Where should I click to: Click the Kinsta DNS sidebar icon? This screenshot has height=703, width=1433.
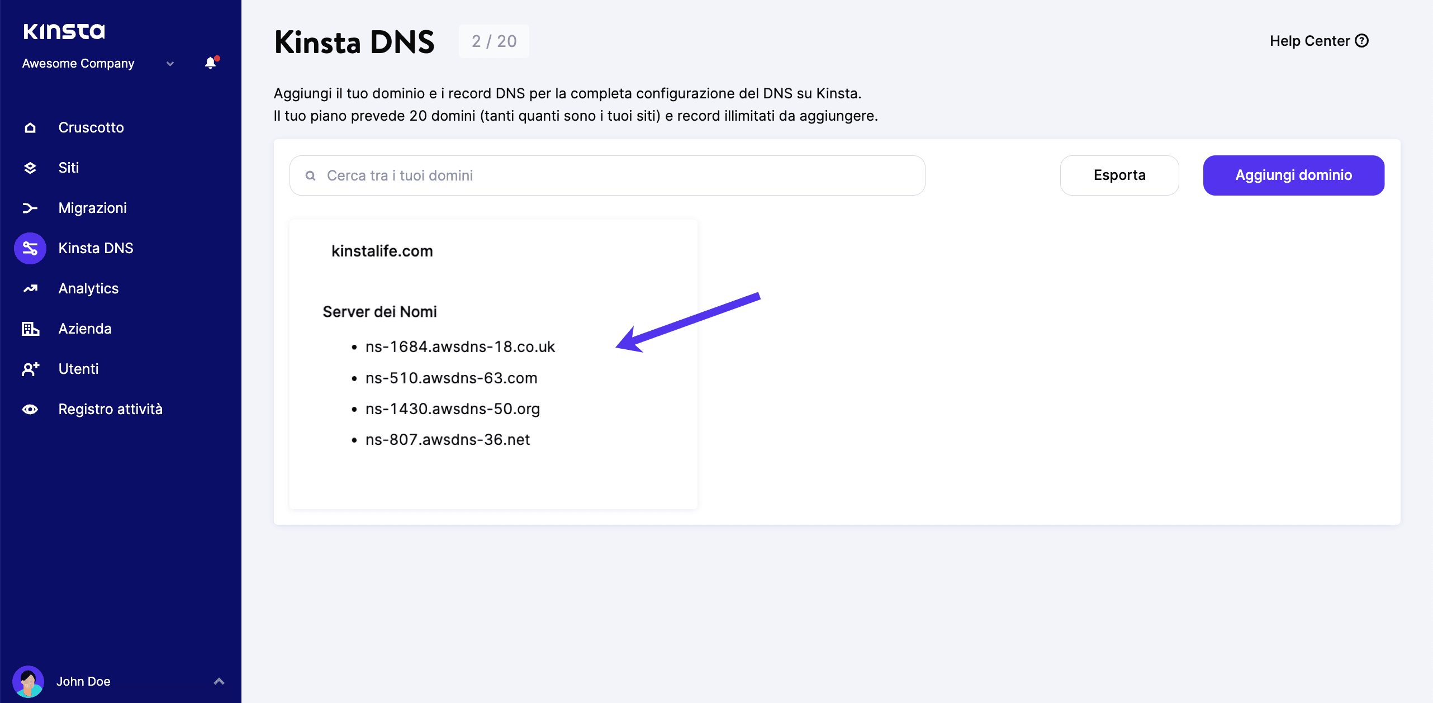pos(30,248)
